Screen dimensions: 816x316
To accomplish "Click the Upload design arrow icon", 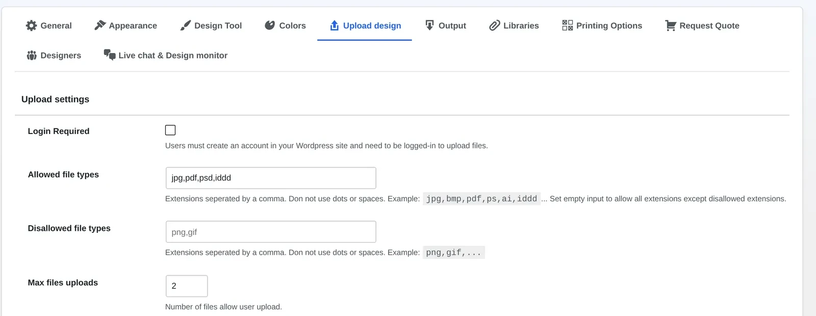I will (x=334, y=25).
